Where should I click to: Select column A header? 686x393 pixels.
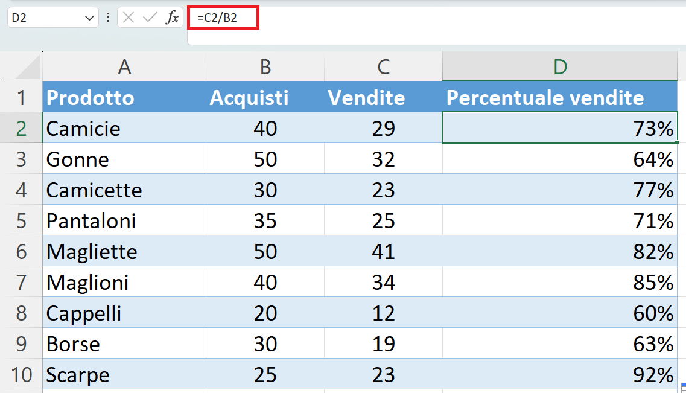pos(124,66)
